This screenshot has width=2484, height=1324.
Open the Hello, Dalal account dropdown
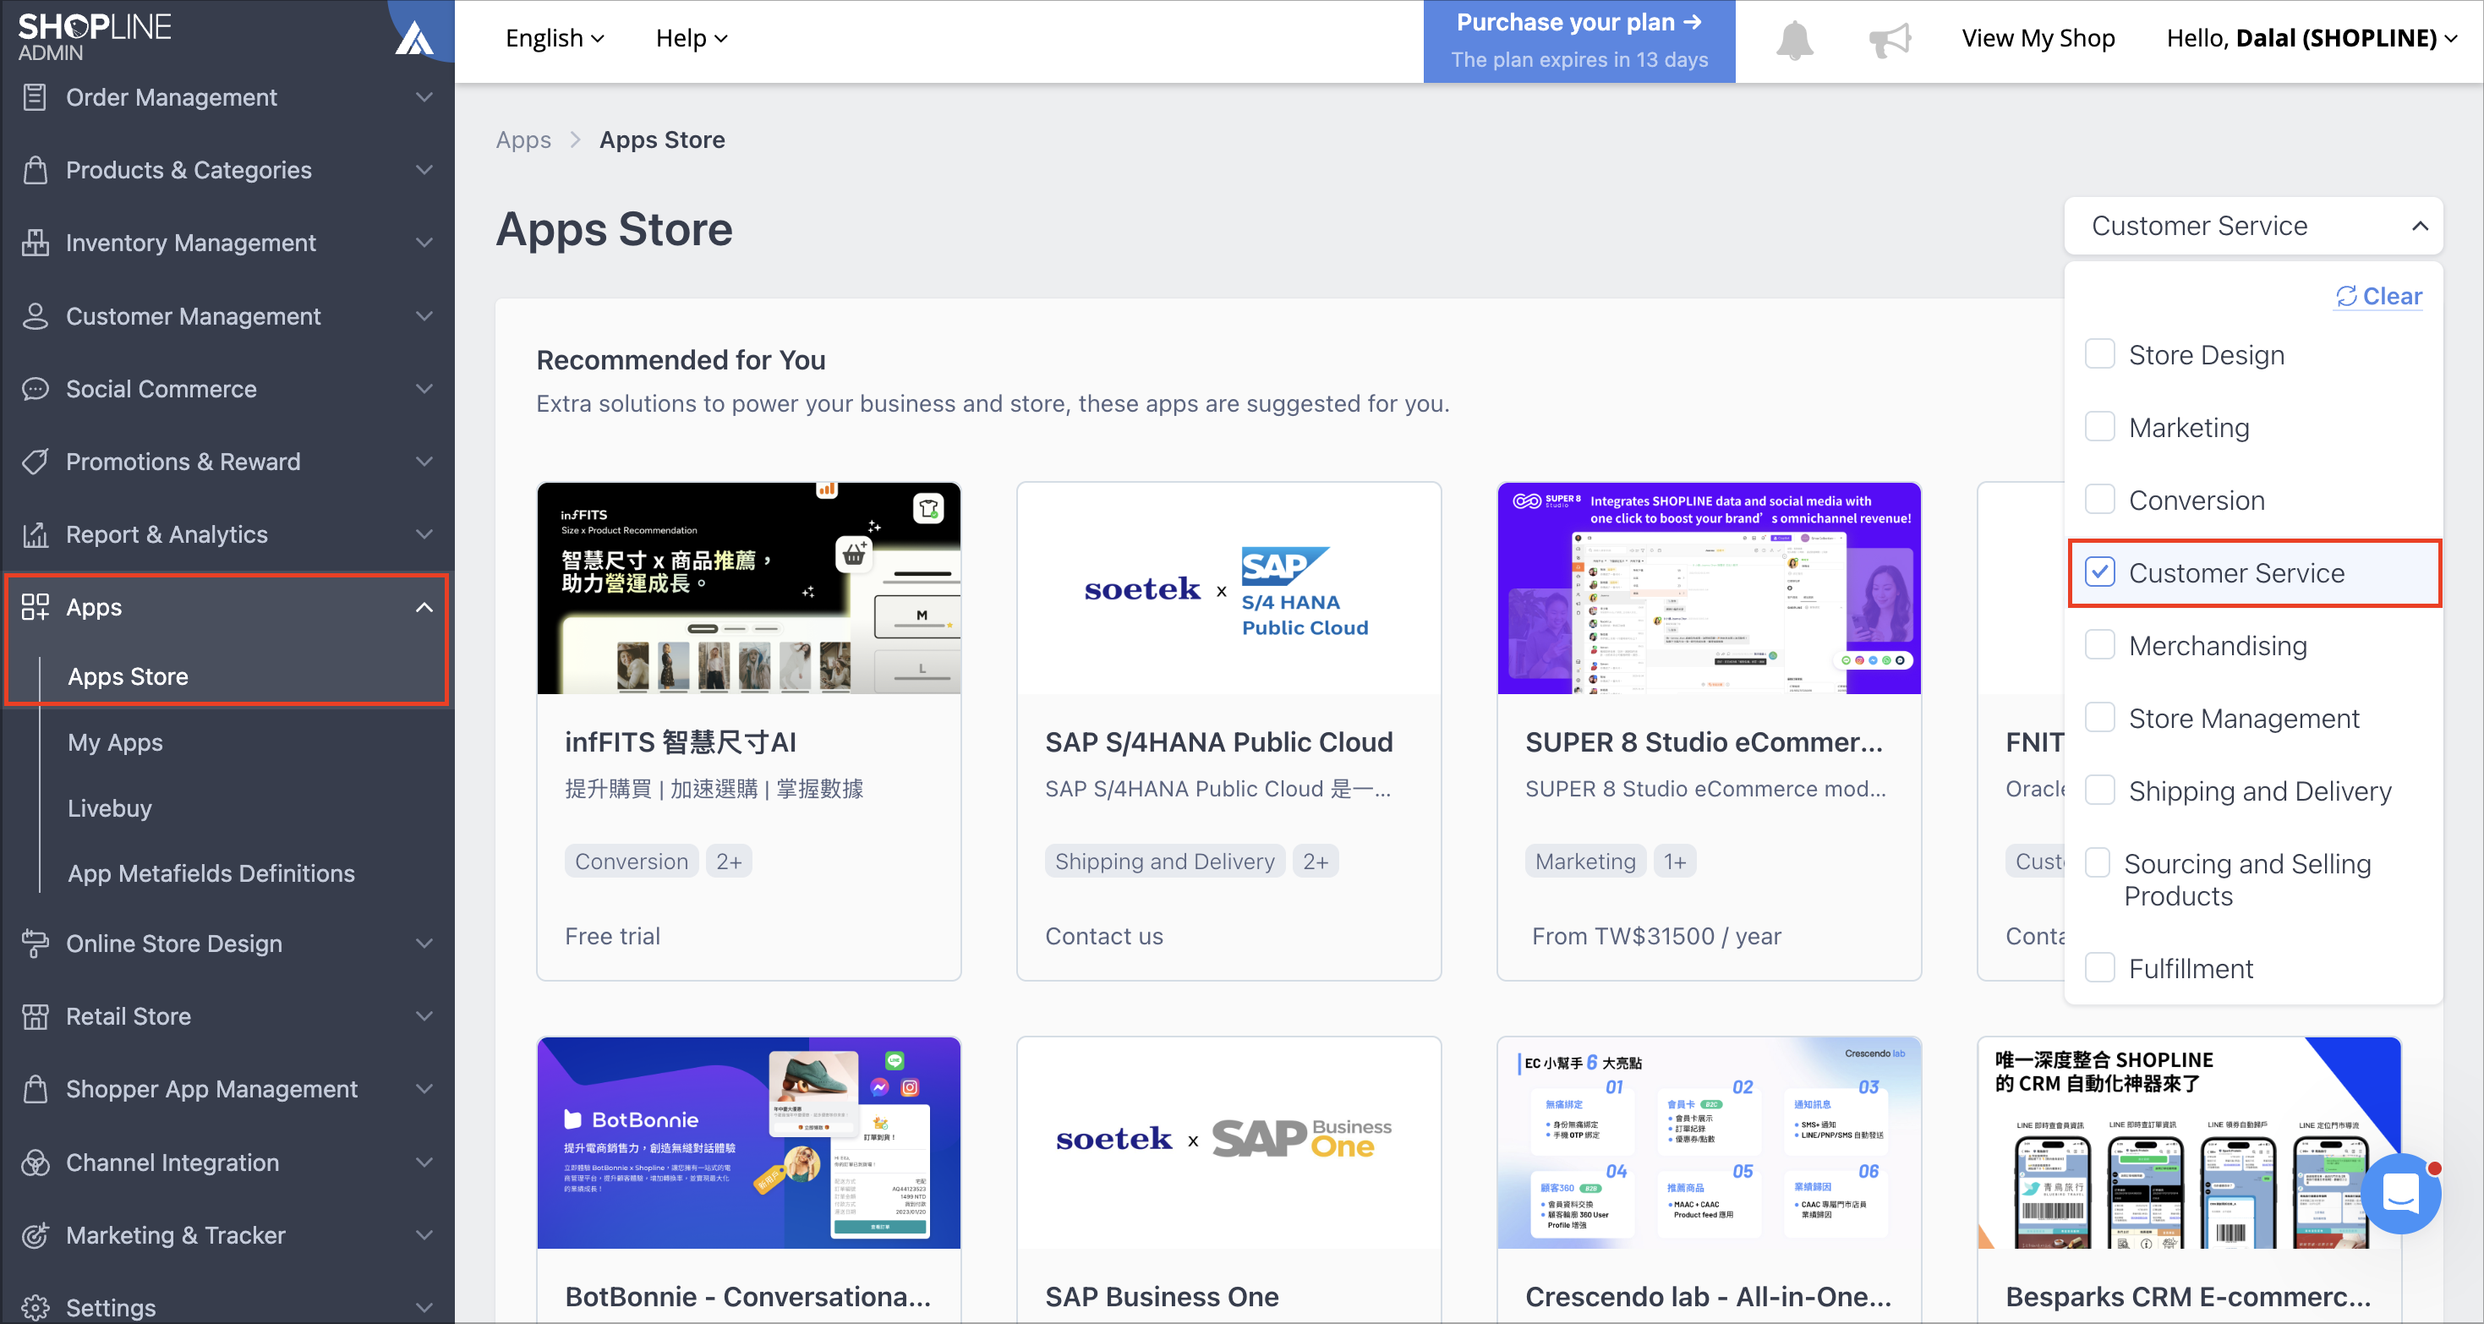pos(2312,39)
